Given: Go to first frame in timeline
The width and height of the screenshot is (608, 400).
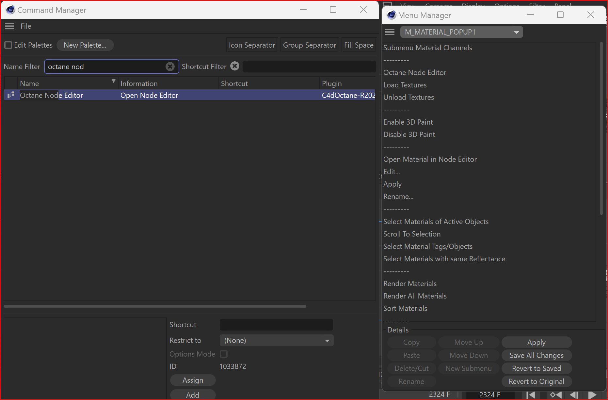Looking at the screenshot, I should point(531,395).
